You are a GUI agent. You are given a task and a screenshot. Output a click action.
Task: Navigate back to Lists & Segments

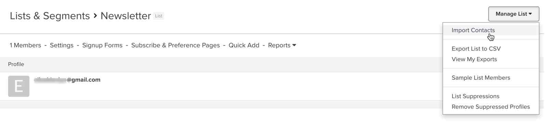point(50,16)
